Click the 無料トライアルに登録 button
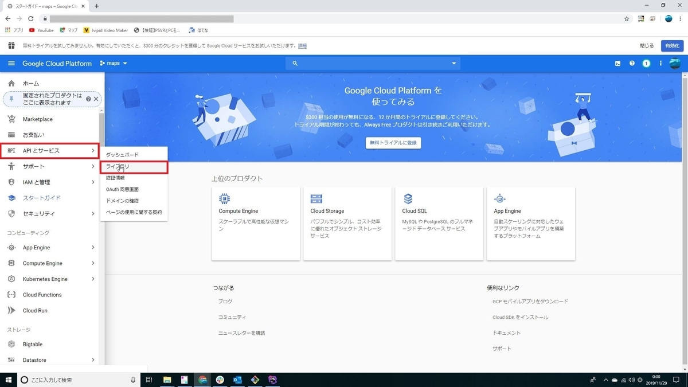The image size is (688, 387). [393, 143]
